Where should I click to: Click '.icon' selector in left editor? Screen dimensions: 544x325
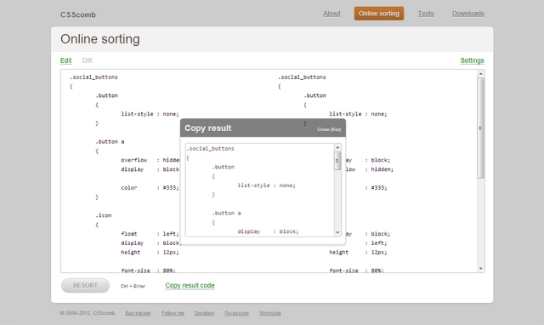(104, 215)
